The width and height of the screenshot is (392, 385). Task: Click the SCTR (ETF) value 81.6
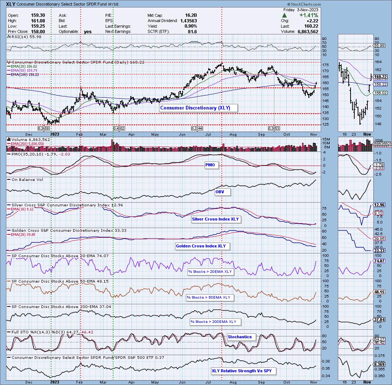pos(193,32)
